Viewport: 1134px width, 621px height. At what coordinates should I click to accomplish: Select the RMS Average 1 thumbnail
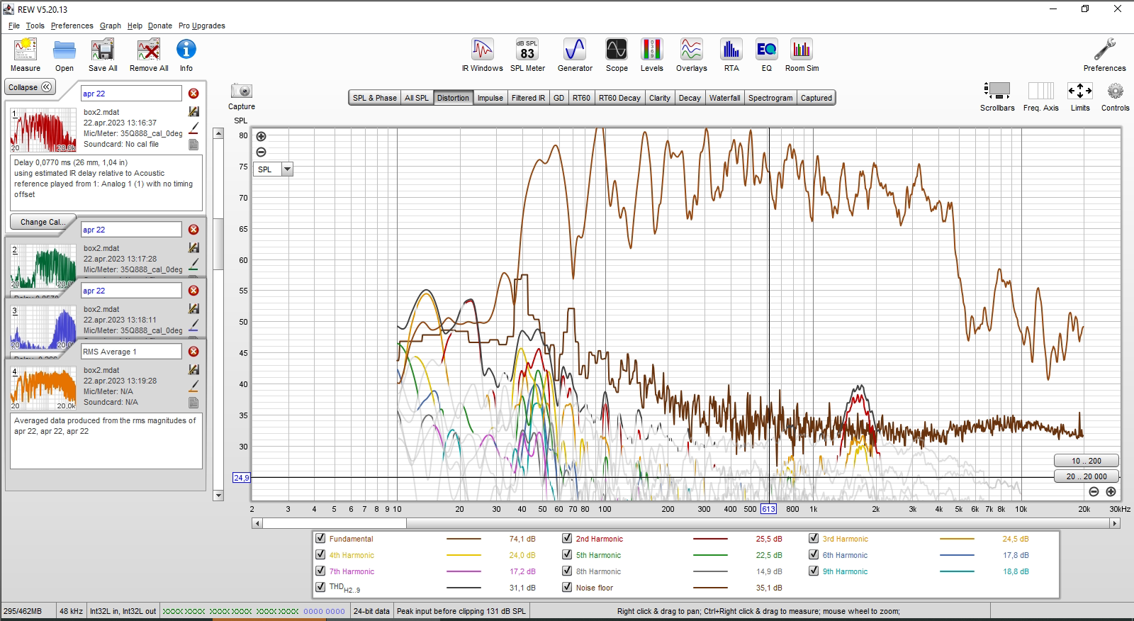(x=43, y=388)
